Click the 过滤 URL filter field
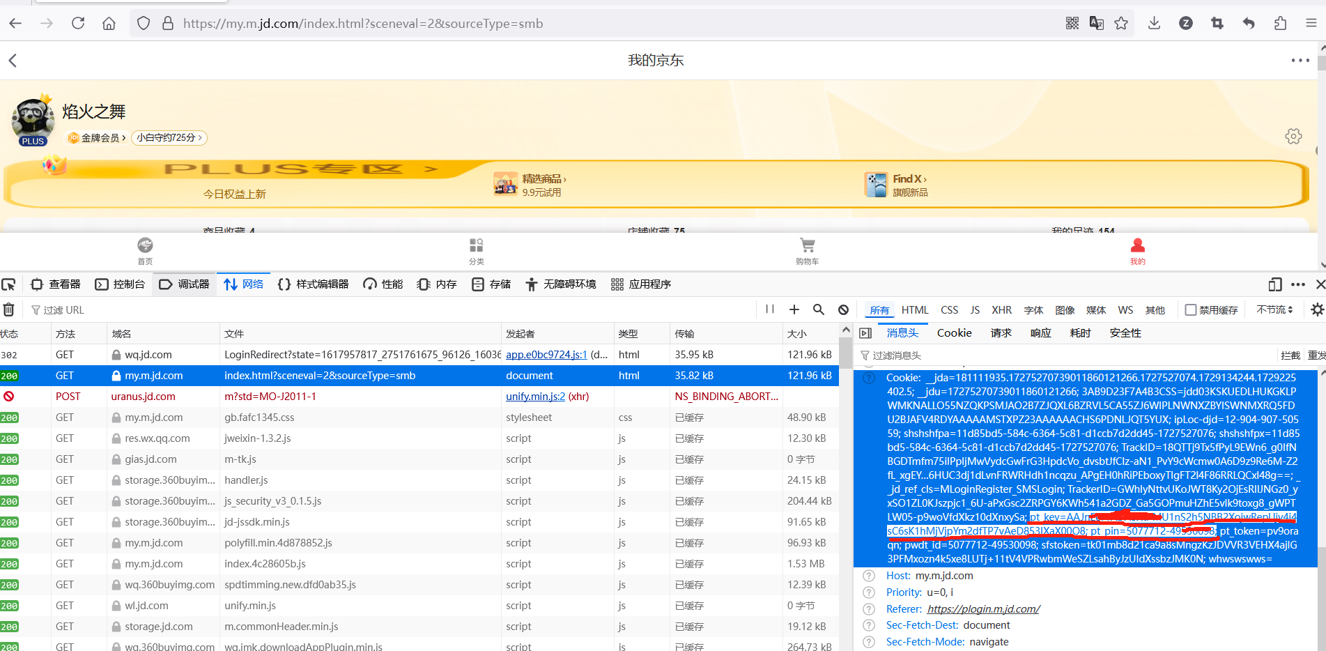Viewport: 1326px width, 651px height. tap(390, 309)
